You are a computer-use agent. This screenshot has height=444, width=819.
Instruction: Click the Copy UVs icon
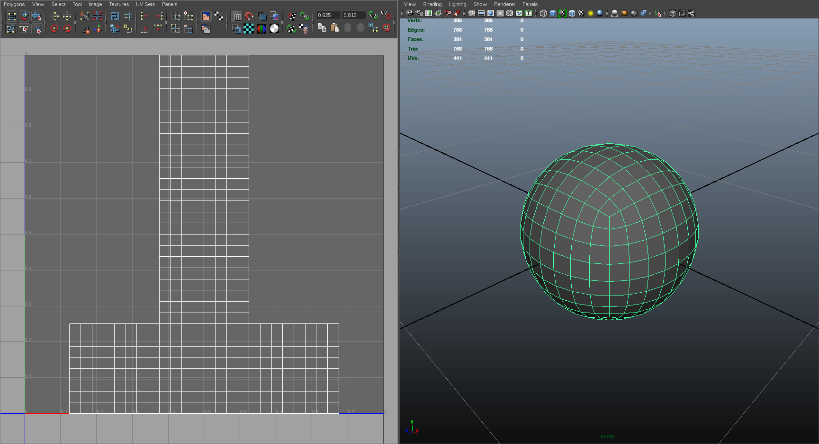click(322, 28)
